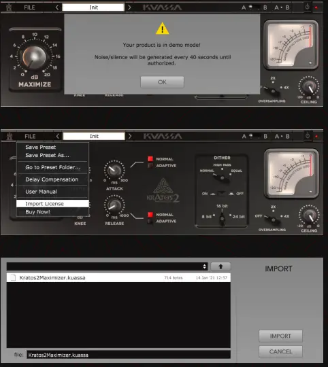Toggle A/B switch in second plugin window
The width and height of the screenshot is (328, 367).
[255, 136]
